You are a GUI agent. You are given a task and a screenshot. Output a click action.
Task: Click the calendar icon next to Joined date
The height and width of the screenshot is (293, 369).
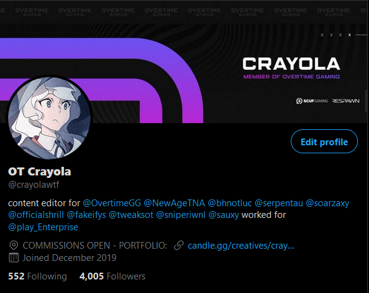[14, 258]
